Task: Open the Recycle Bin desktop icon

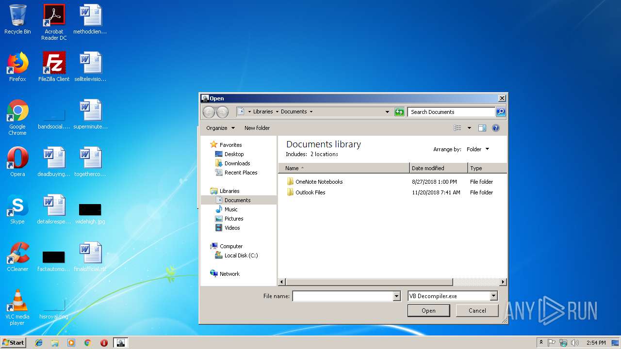Action: click(x=17, y=19)
